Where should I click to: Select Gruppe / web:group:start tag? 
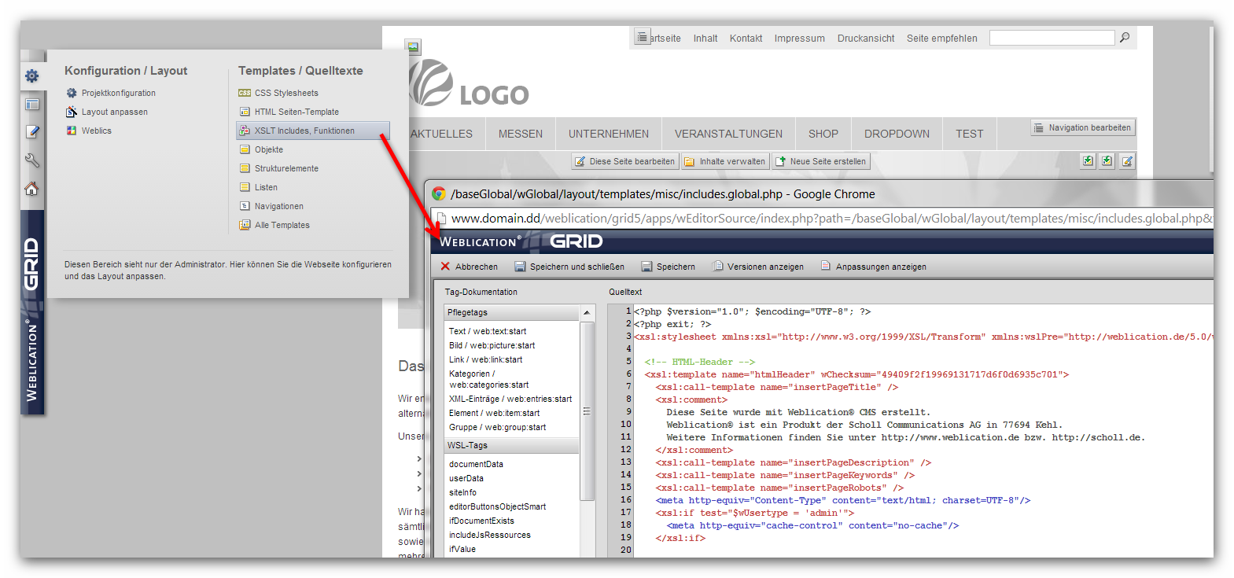pyautogui.click(x=497, y=427)
